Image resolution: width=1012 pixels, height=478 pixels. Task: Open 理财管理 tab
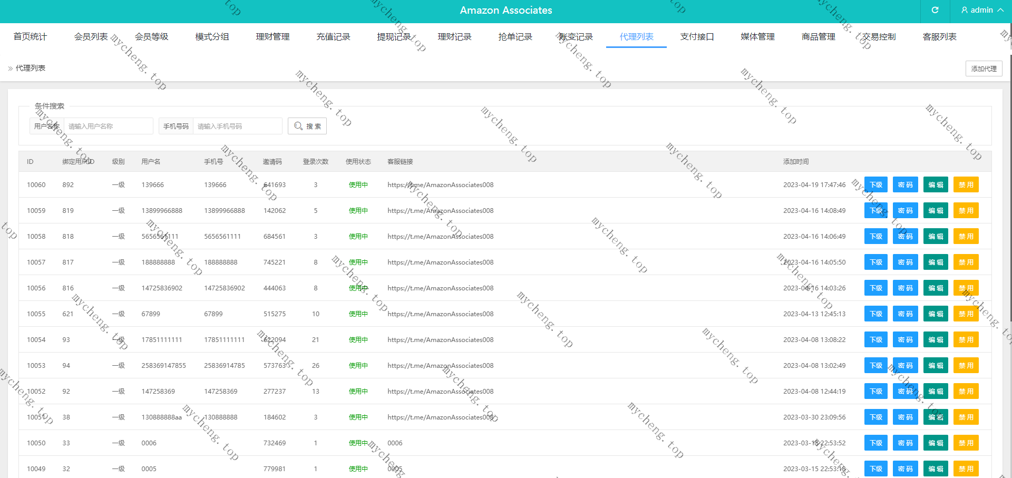coord(273,36)
